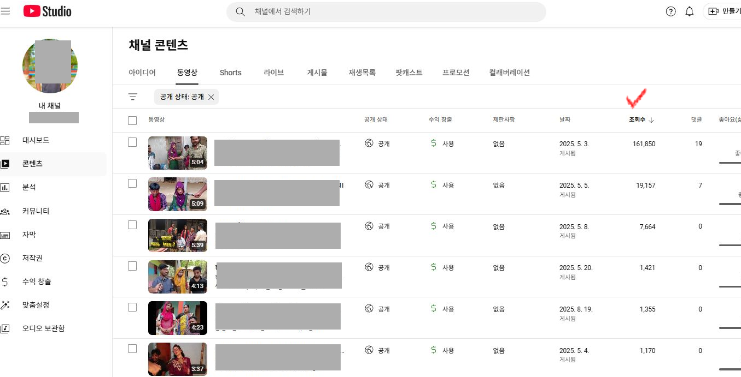Open the notifications bell
741x377 pixels.
(689, 11)
